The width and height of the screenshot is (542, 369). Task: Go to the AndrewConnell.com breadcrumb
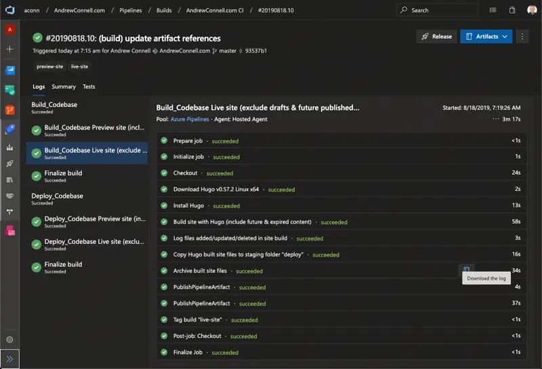coord(79,10)
